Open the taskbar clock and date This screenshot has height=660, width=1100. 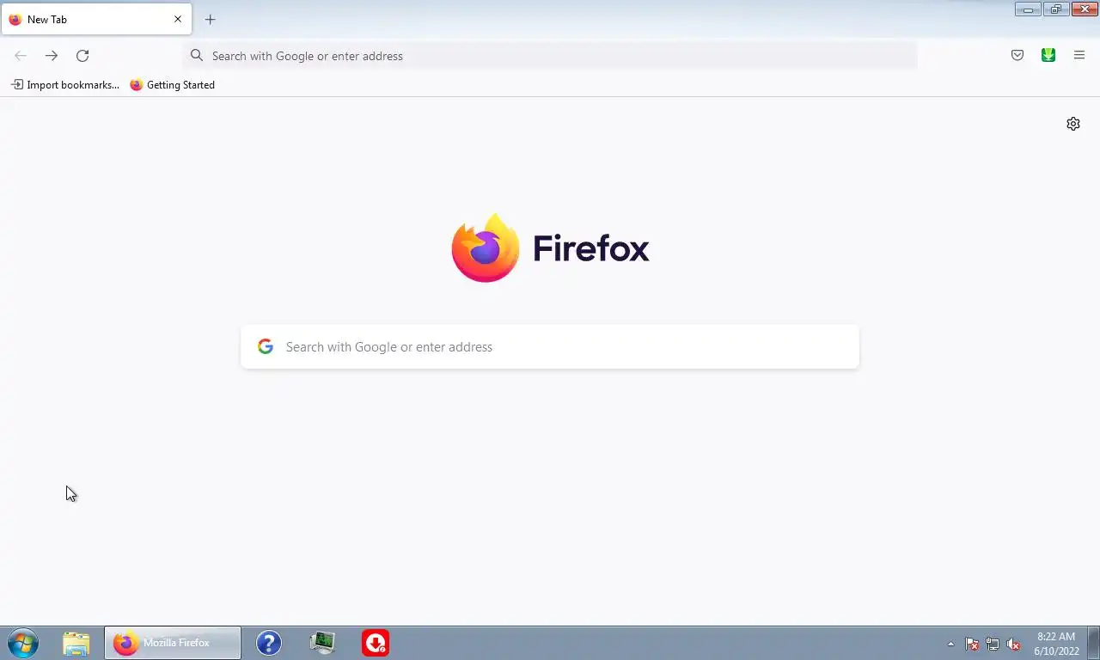click(1056, 644)
